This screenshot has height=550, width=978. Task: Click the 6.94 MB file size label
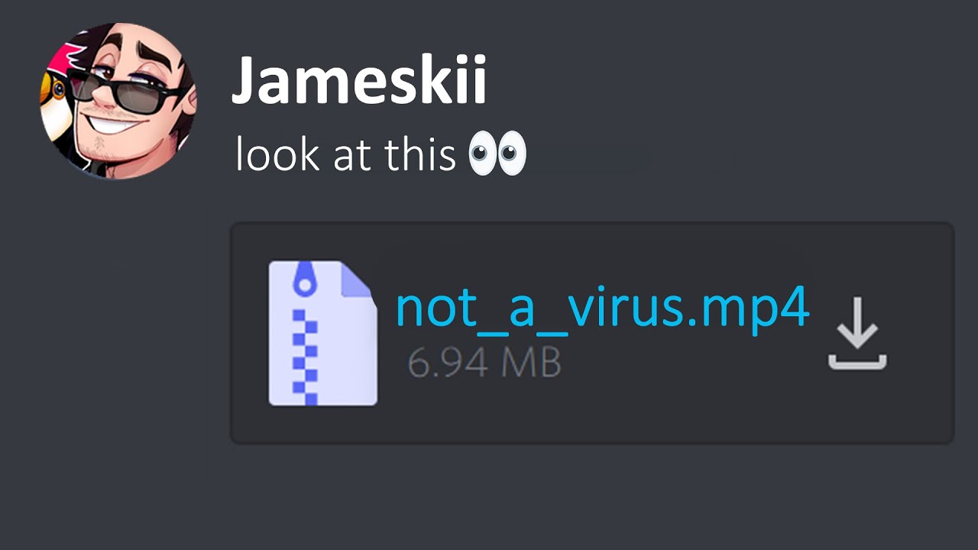tap(484, 363)
